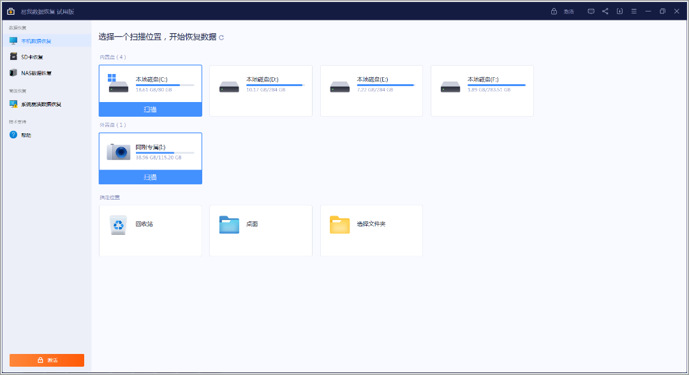The width and height of the screenshot is (689, 375).
Task: Select the 本地磁盘(E:) drive icon
Action: tap(339, 87)
